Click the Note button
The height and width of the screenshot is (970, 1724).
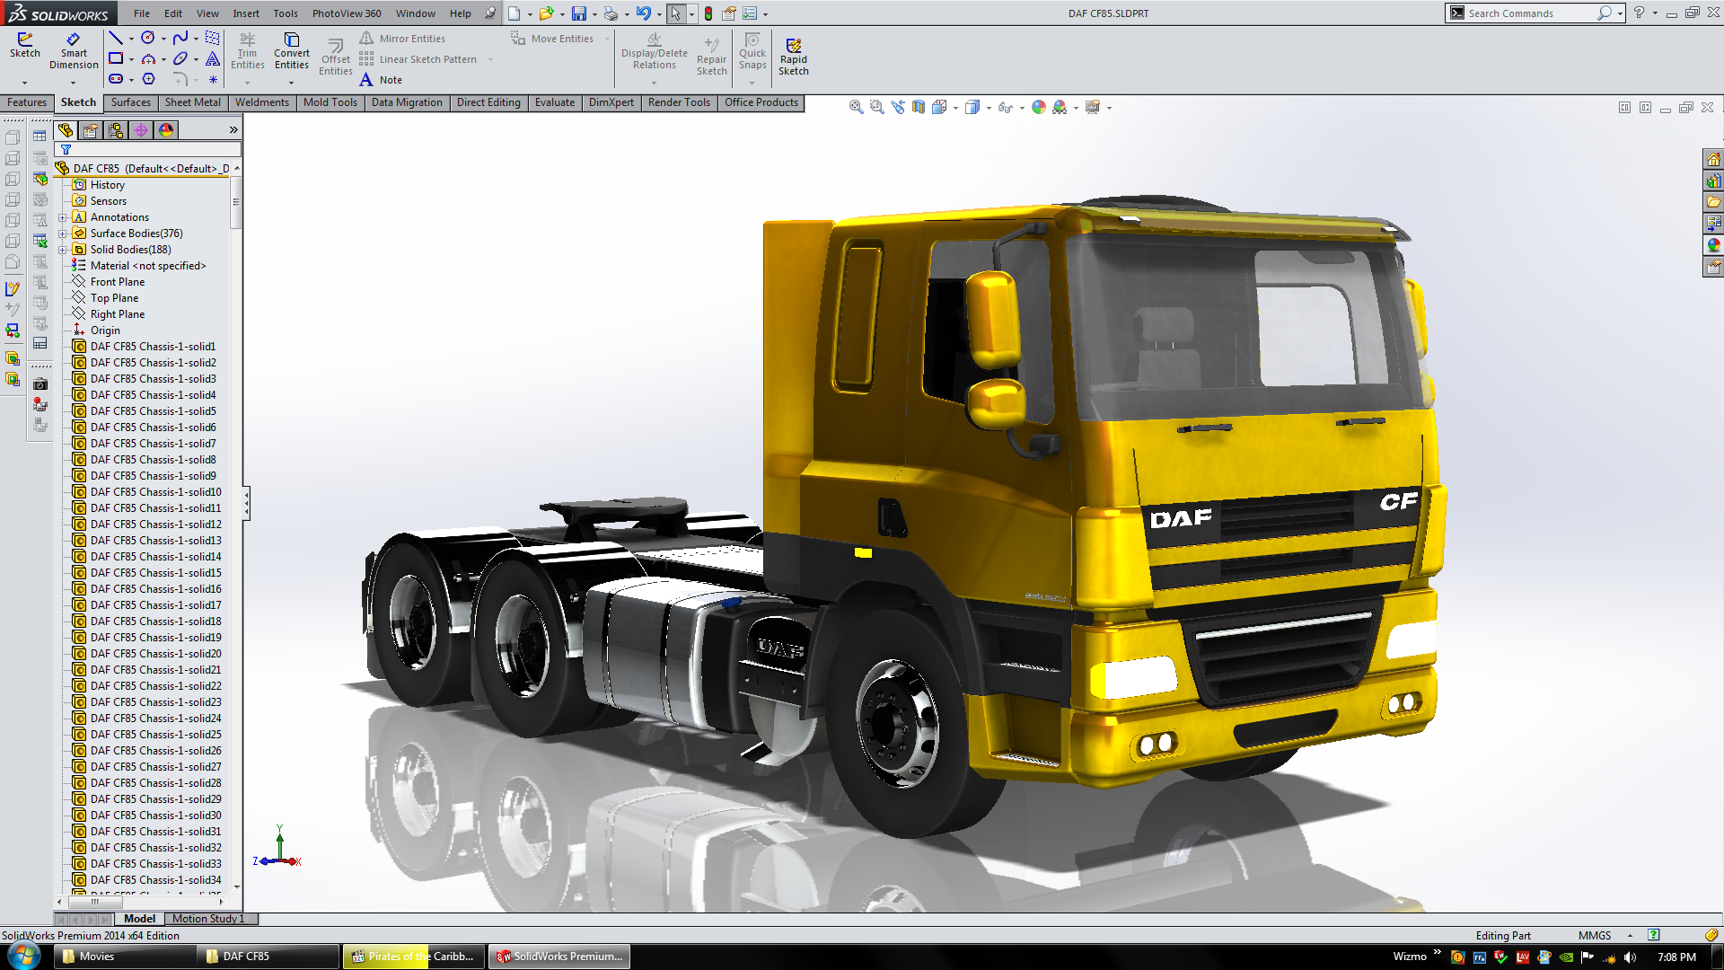point(381,80)
